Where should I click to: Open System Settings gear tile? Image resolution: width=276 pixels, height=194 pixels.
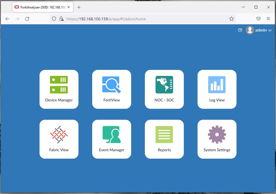point(217,139)
